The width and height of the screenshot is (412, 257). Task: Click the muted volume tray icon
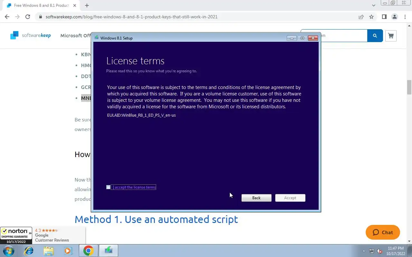click(380, 251)
